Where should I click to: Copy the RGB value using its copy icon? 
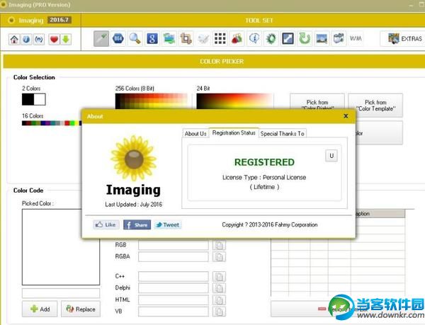(219, 245)
